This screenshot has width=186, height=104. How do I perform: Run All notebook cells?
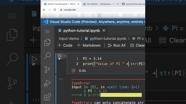117,45
